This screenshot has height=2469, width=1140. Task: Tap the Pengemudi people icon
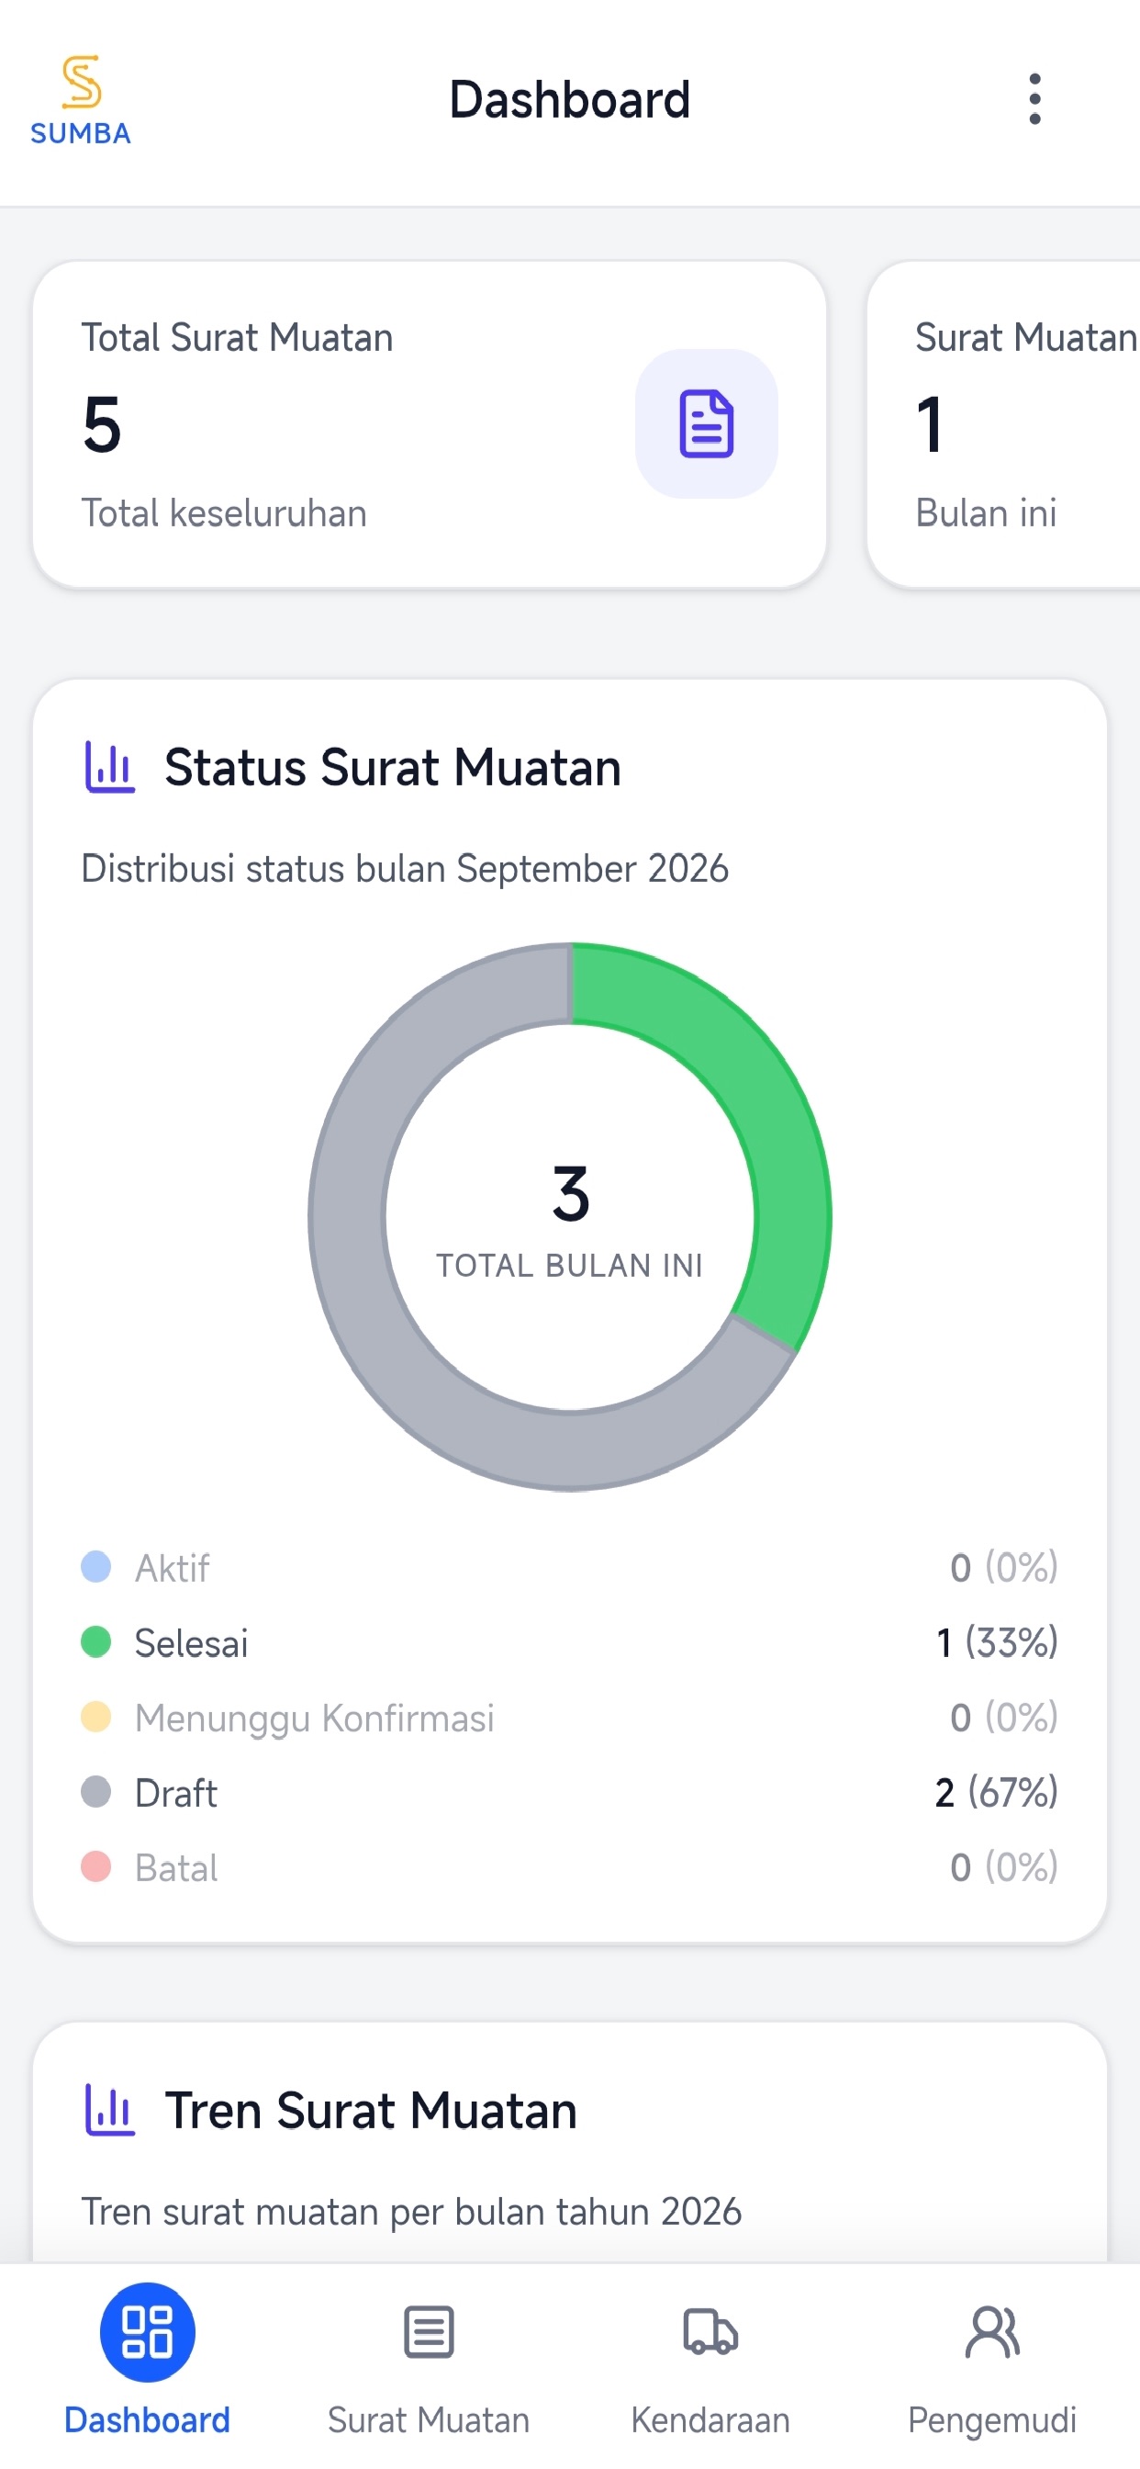coord(992,2332)
